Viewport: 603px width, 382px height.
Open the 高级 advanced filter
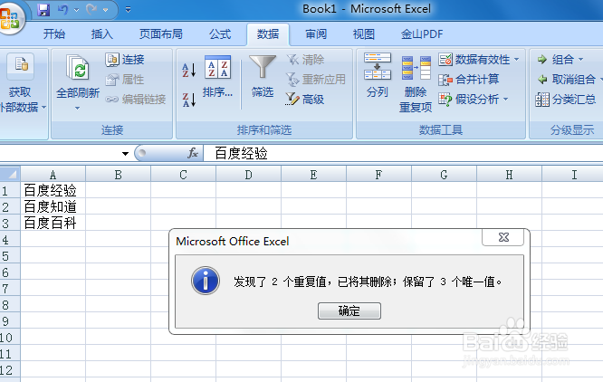pyautogui.click(x=306, y=100)
